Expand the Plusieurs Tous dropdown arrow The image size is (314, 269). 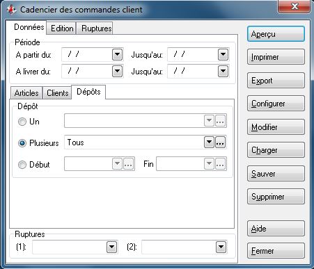click(209, 142)
